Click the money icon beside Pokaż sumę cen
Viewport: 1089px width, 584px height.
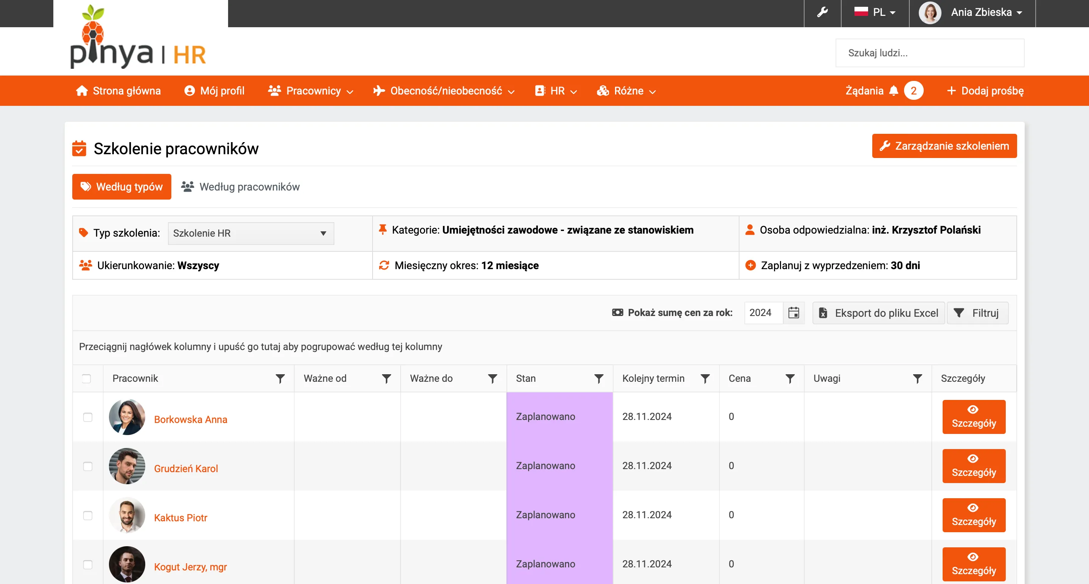pos(618,313)
